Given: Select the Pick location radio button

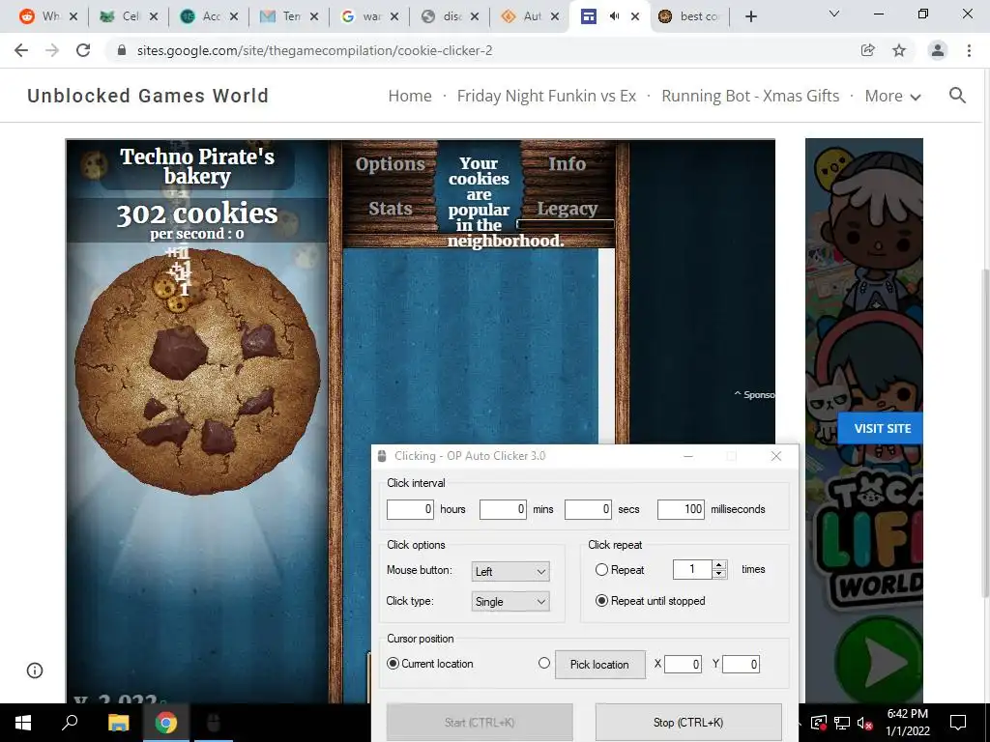Looking at the screenshot, I should pyautogui.click(x=544, y=663).
